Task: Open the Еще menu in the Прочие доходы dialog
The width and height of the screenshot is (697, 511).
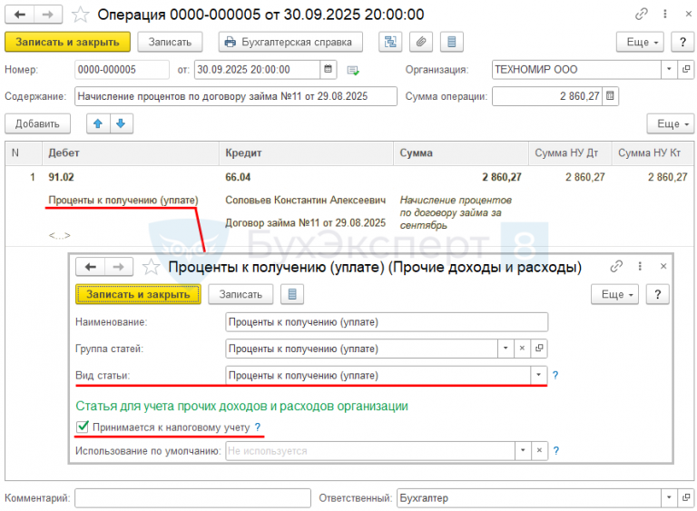Action: [614, 294]
